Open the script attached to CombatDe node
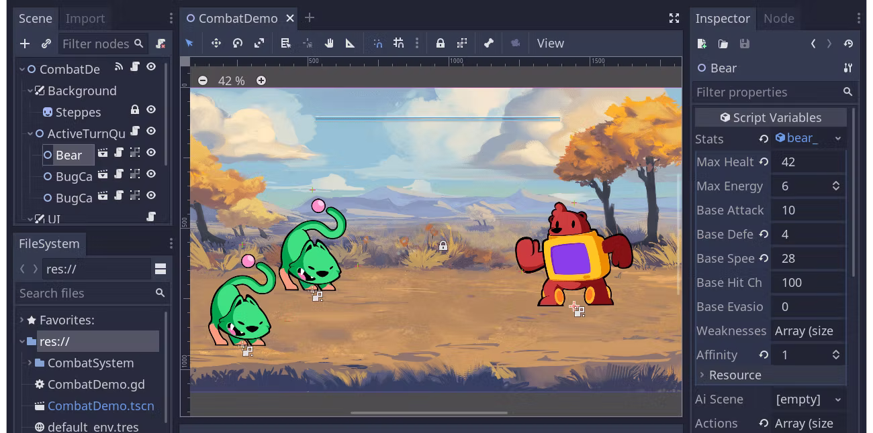The image size is (873, 433). coord(135,66)
